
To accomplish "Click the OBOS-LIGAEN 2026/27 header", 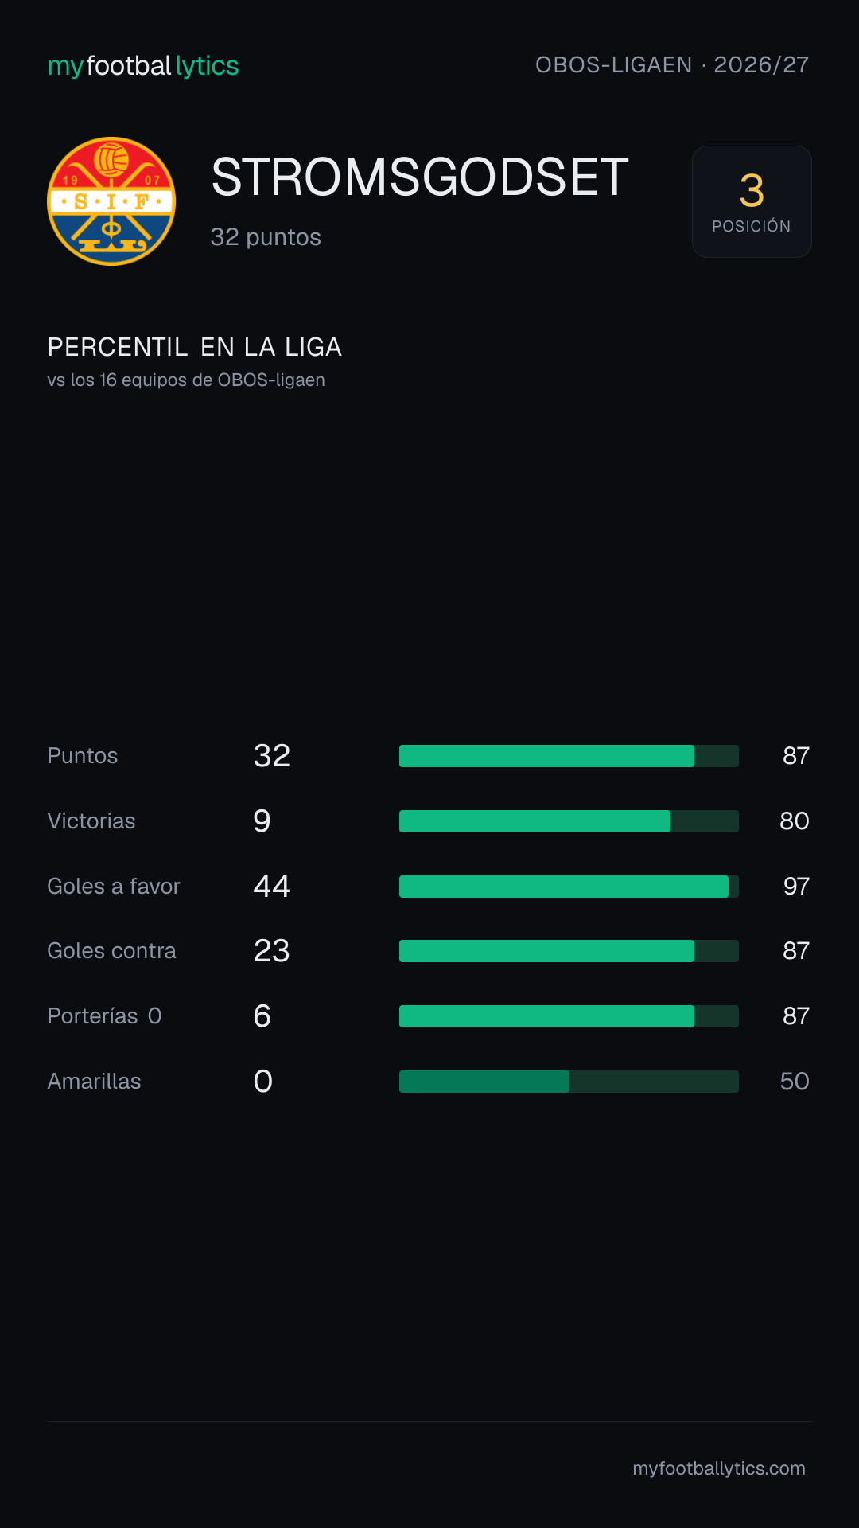I will point(672,64).
